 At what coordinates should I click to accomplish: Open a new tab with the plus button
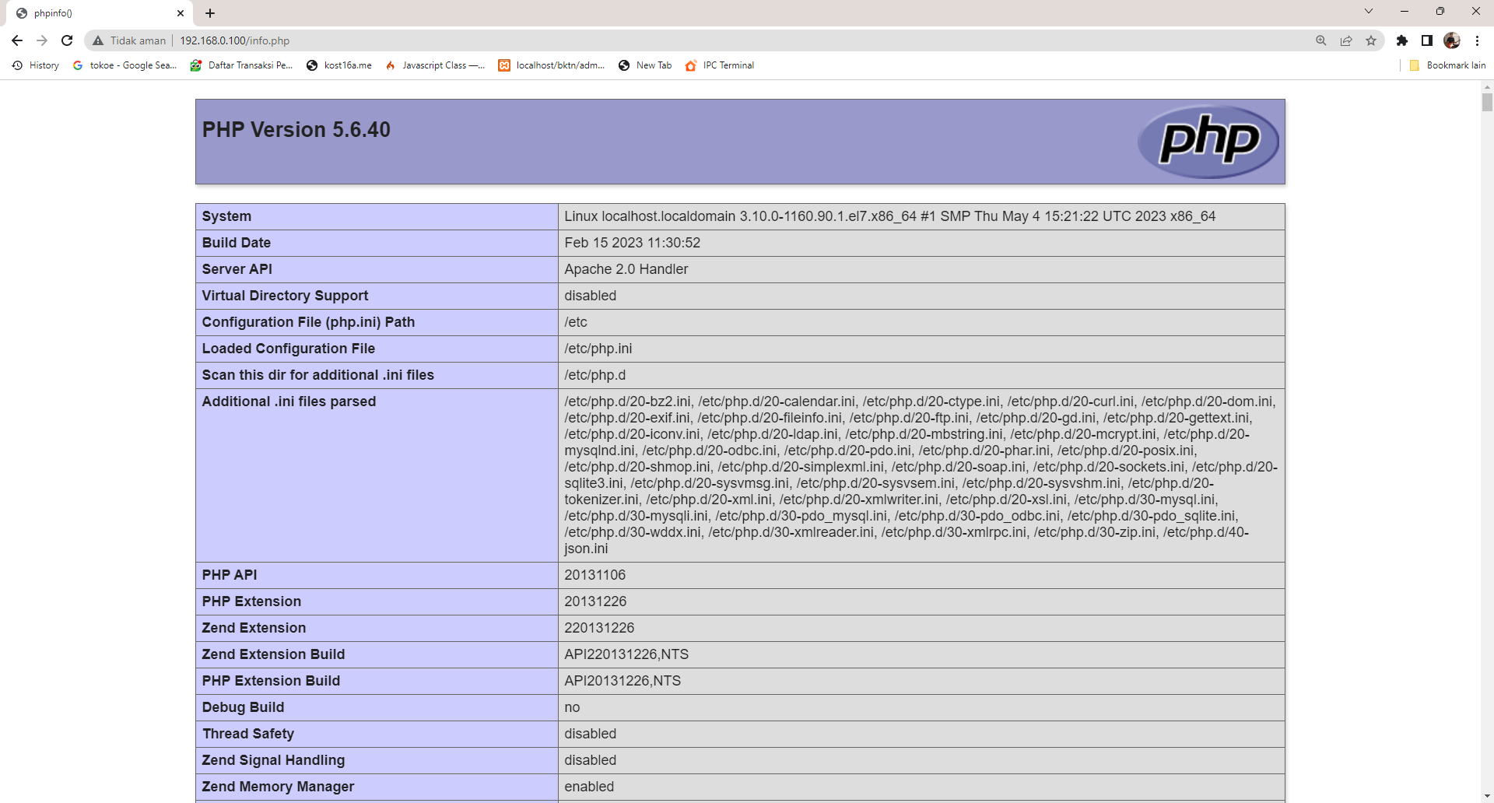coord(210,13)
